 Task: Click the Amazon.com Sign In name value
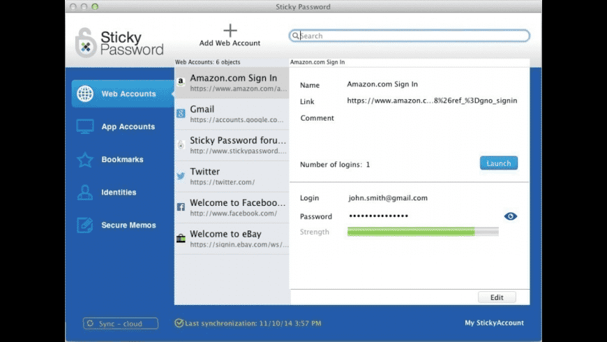382,84
